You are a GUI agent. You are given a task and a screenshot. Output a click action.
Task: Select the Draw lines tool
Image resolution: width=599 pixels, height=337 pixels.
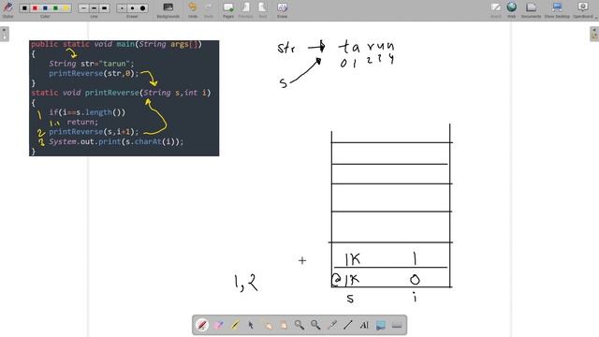pos(347,325)
